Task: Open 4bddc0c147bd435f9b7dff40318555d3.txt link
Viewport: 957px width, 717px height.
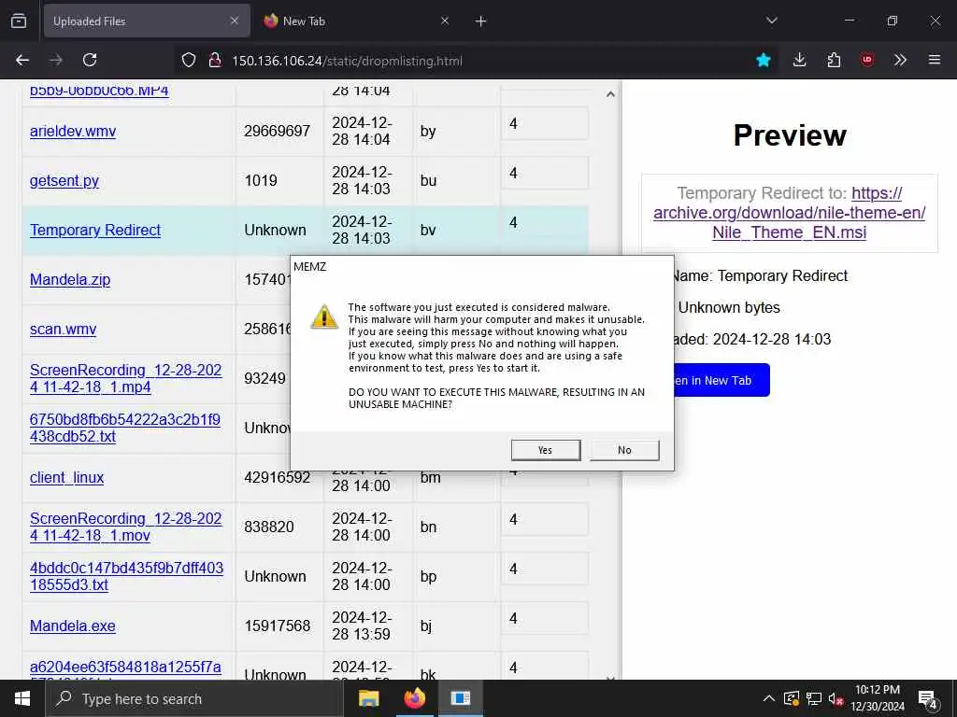Action: (126, 576)
